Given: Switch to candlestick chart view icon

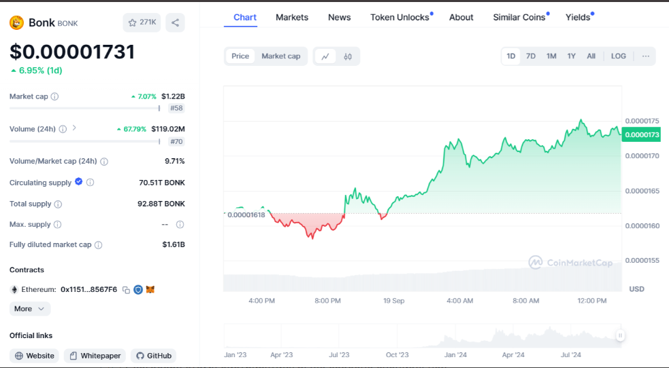Looking at the screenshot, I should pyautogui.click(x=348, y=56).
